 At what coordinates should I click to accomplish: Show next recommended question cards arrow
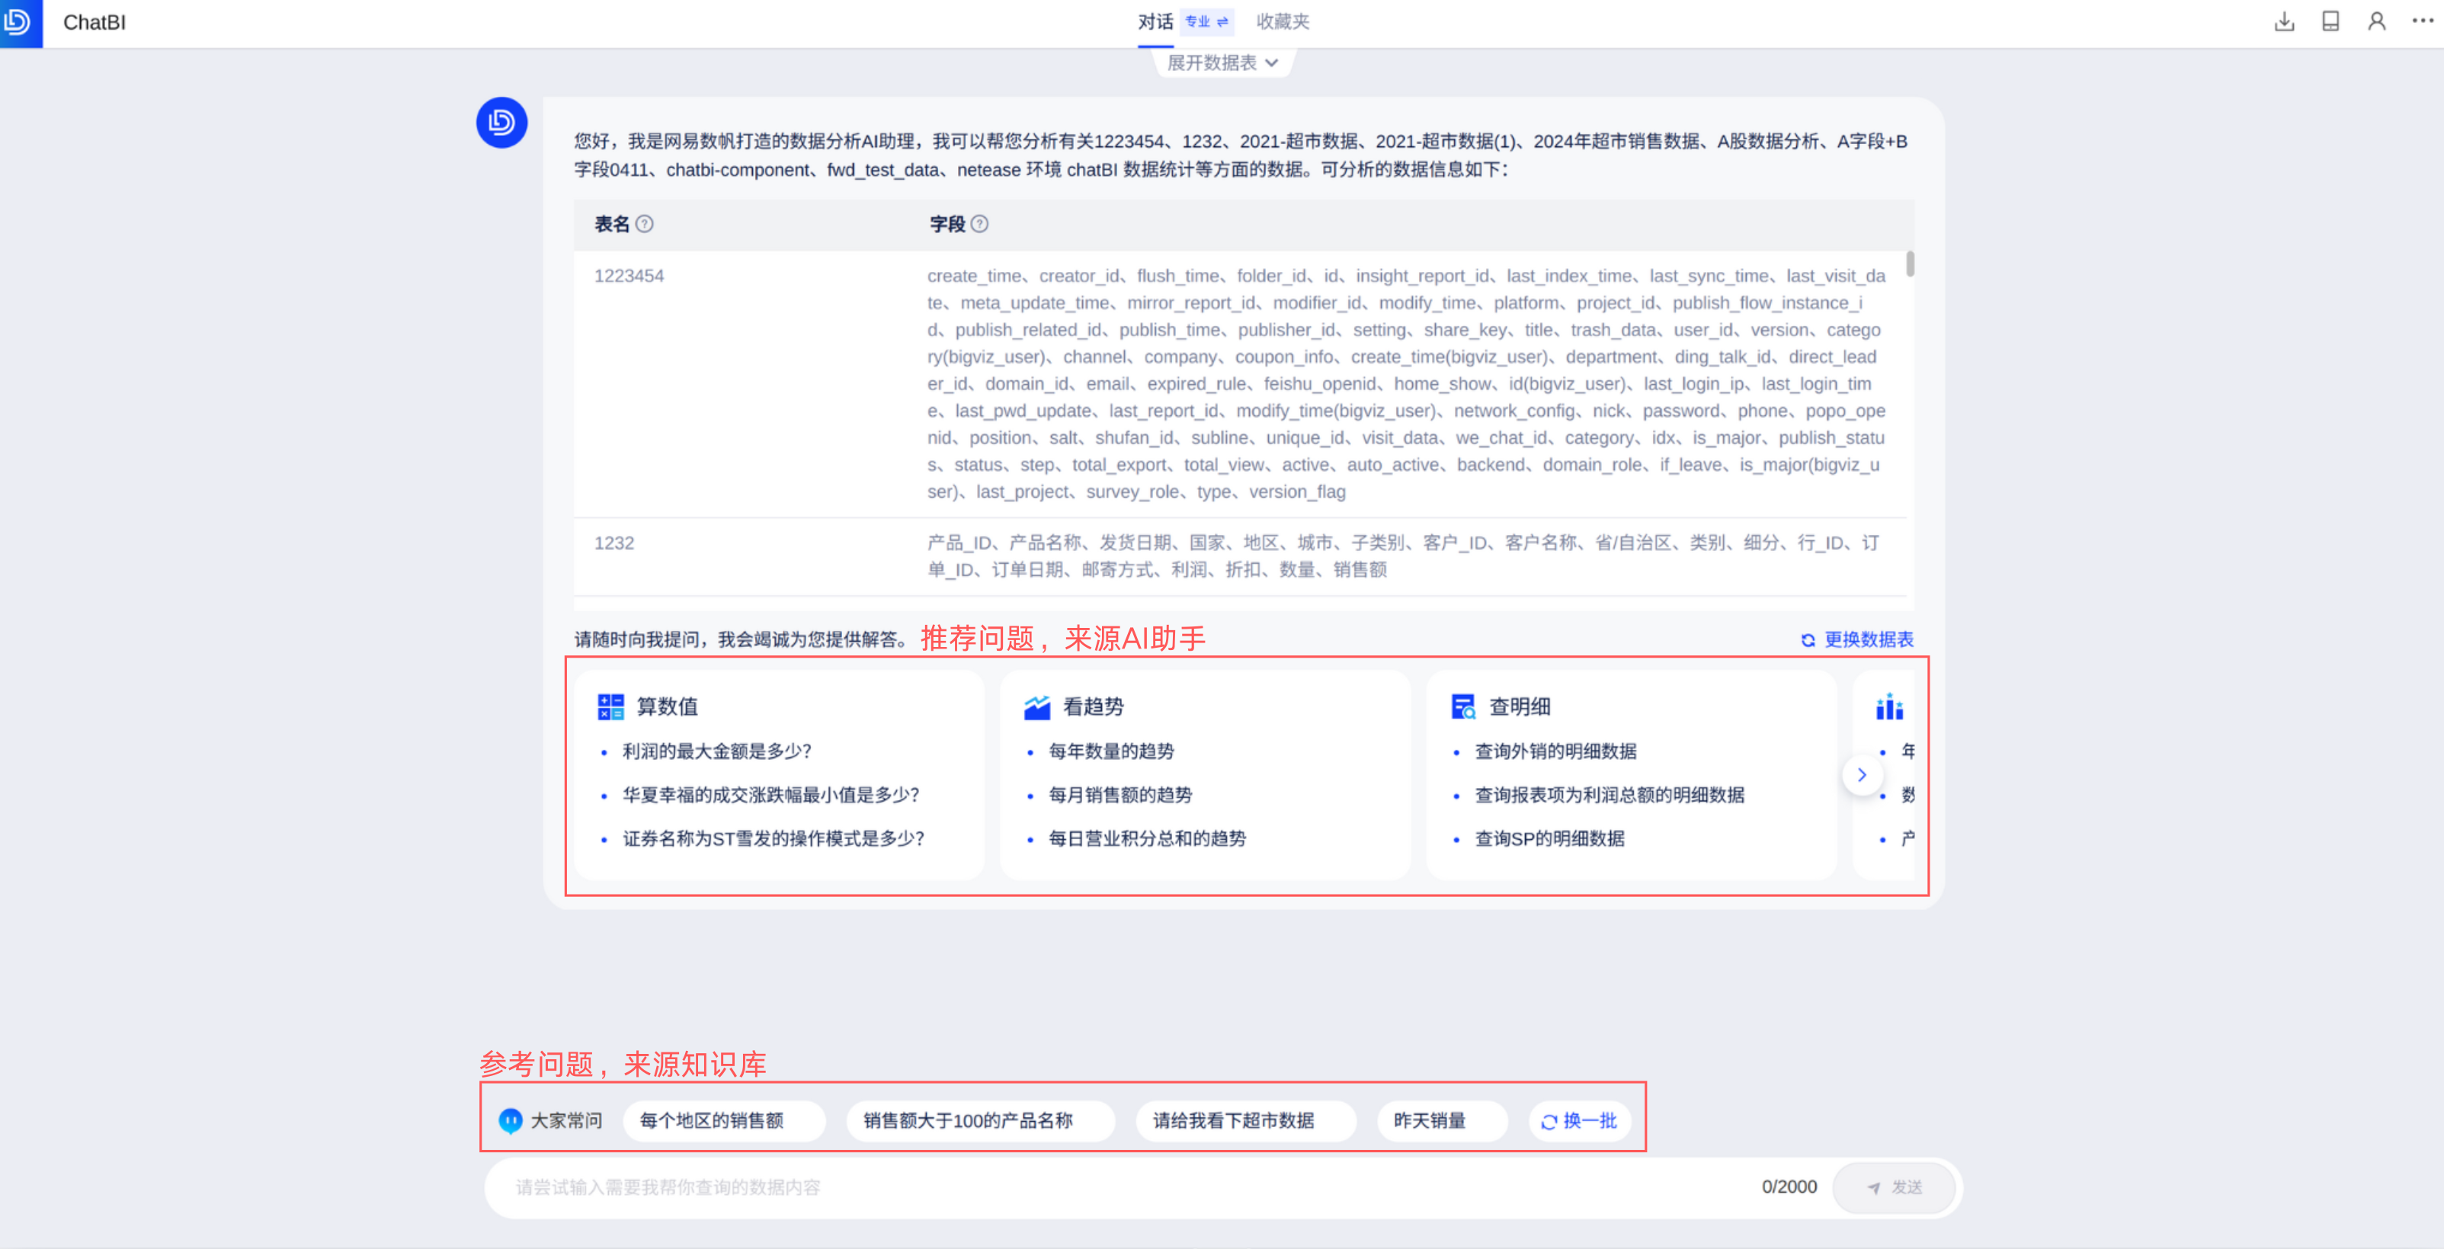pyautogui.click(x=1862, y=775)
